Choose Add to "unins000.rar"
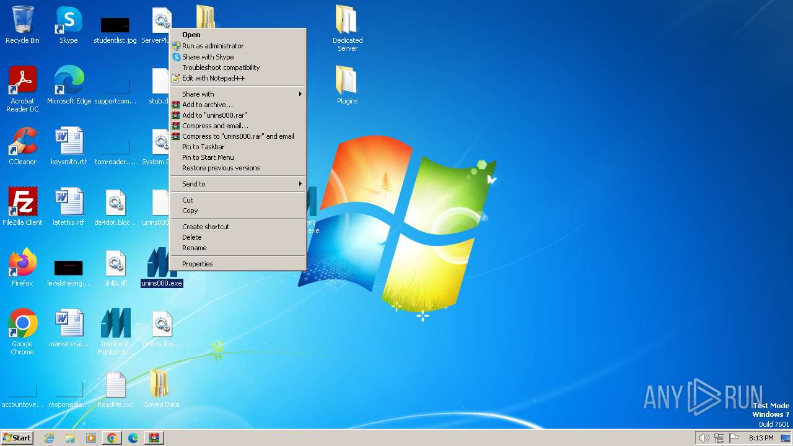Viewport: 793px width, 446px height. 238,115
